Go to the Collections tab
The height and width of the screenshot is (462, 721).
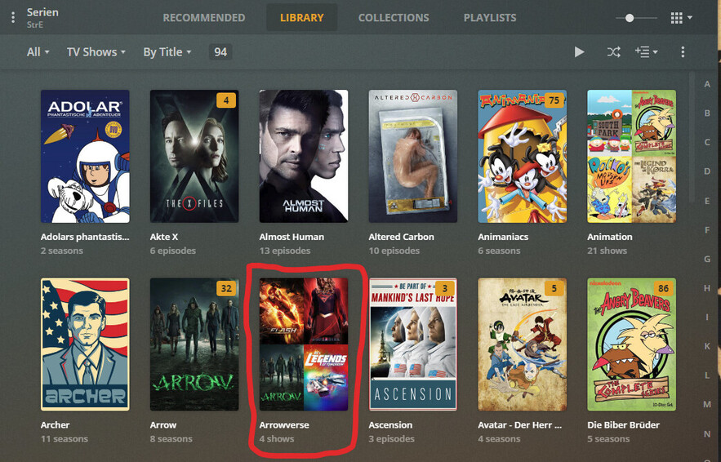point(394,18)
